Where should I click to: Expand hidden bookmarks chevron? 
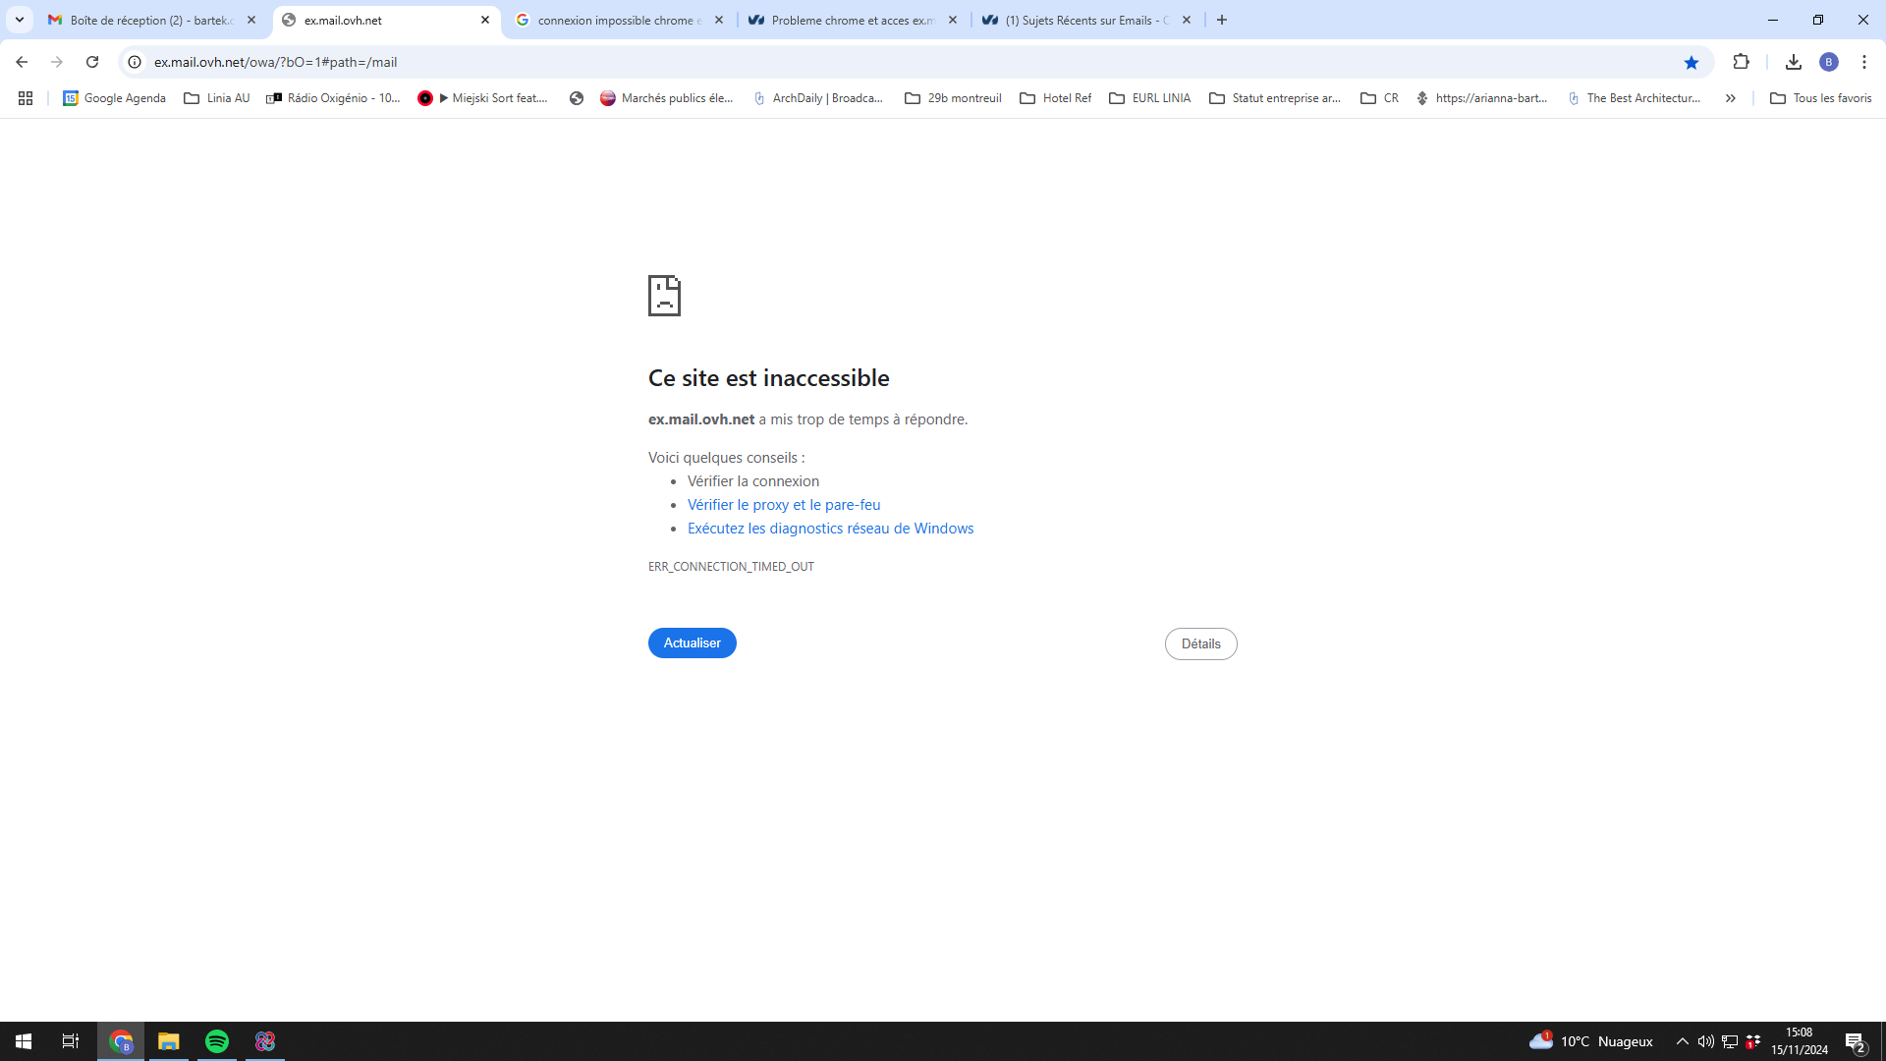[1730, 98]
